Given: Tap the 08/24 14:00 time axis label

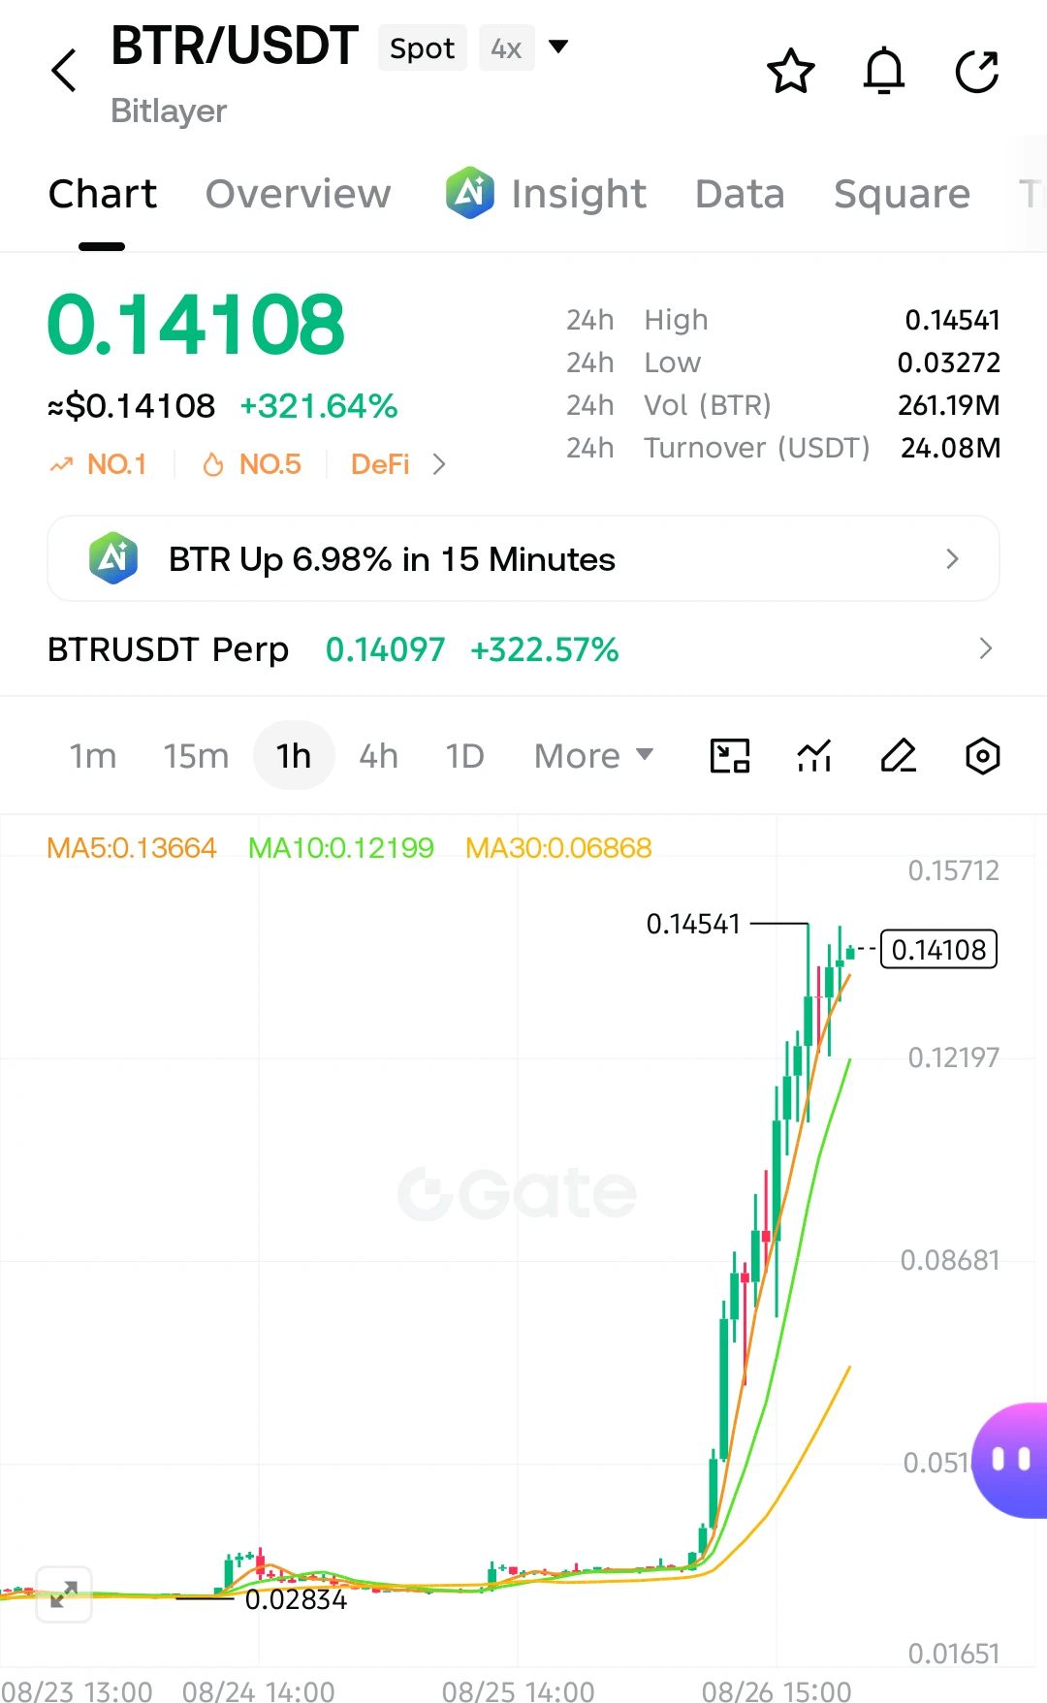Looking at the screenshot, I should [258, 1691].
